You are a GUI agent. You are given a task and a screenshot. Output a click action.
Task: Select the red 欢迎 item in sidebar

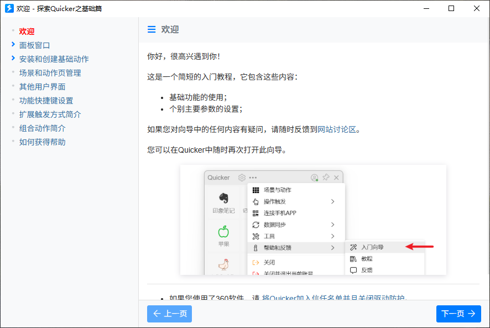click(x=27, y=31)
